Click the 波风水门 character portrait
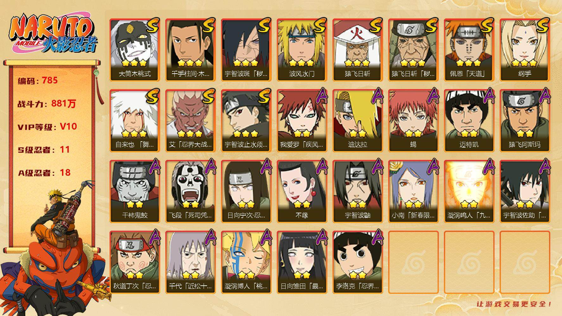 [302, 50]
